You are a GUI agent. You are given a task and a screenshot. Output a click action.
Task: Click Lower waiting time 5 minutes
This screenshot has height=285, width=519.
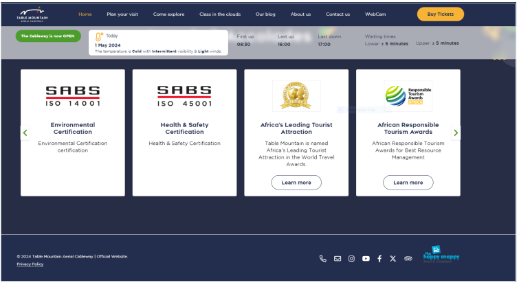click(386, 44)
